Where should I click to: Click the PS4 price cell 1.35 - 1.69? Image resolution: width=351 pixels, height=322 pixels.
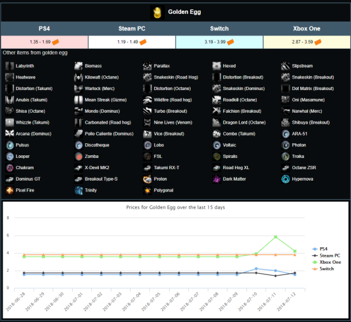click(x=44, y=42)
